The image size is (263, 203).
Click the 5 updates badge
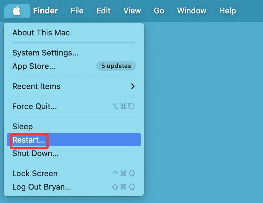(x=116, y=66)
